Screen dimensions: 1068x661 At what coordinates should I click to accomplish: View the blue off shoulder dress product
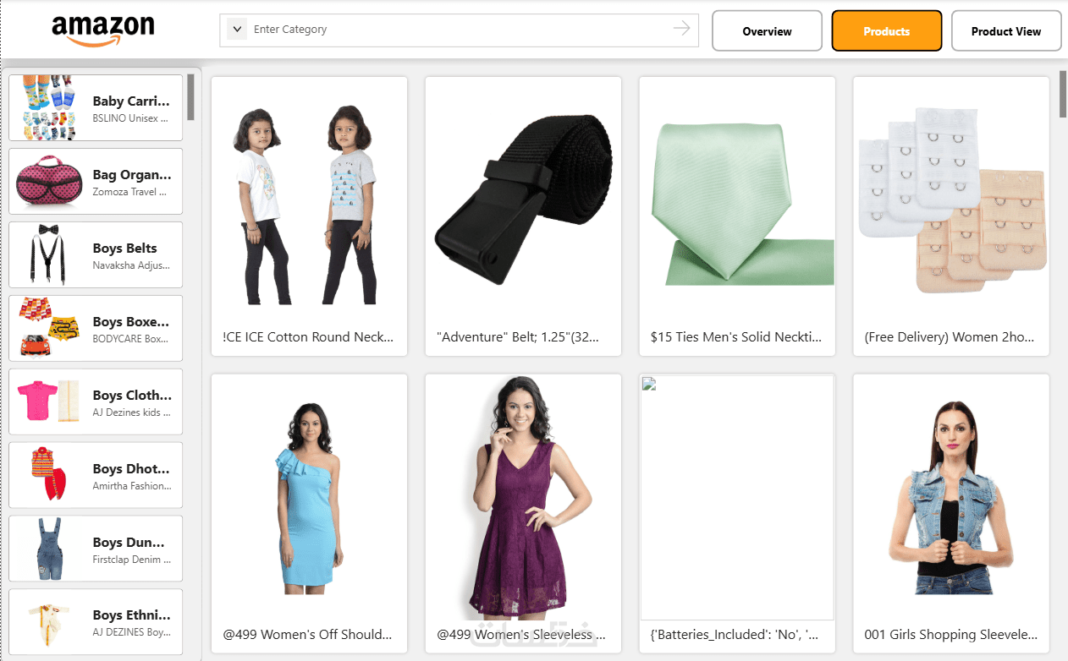(x=309, y=514)
